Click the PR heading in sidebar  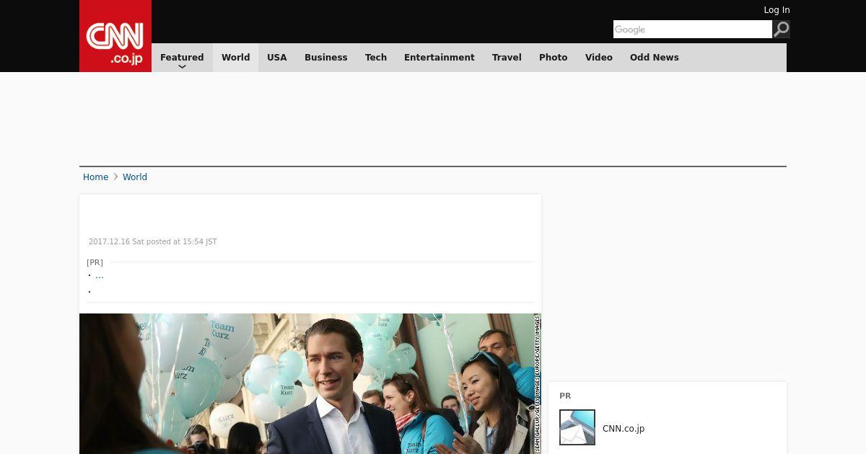[565, 396]
